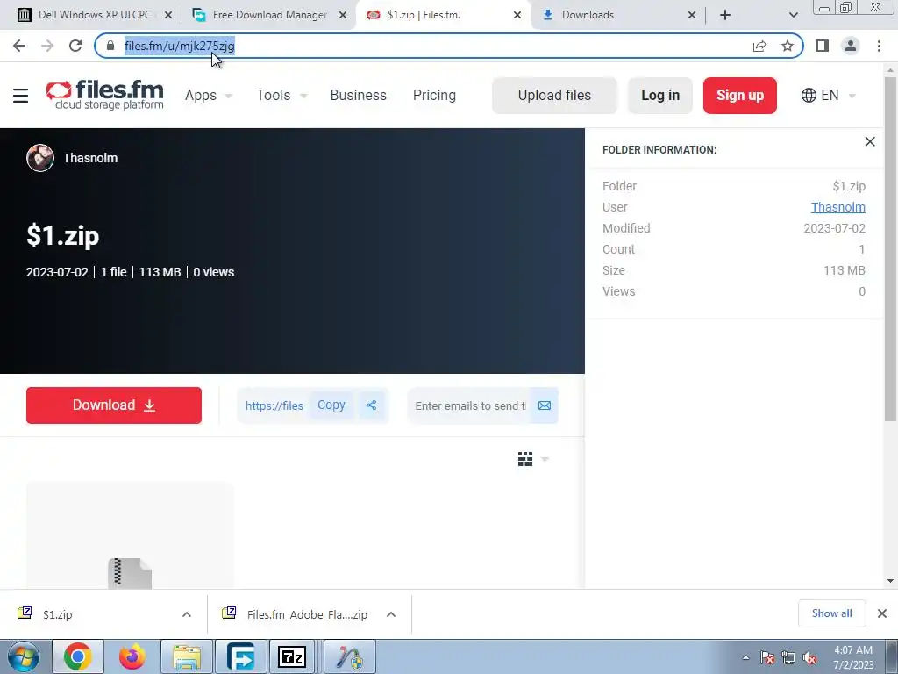Open the EN language dropdown
This screenshot has width=898, height=674.
(x=829, y=95)
